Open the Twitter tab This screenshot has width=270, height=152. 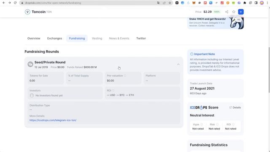coord(141,38)
